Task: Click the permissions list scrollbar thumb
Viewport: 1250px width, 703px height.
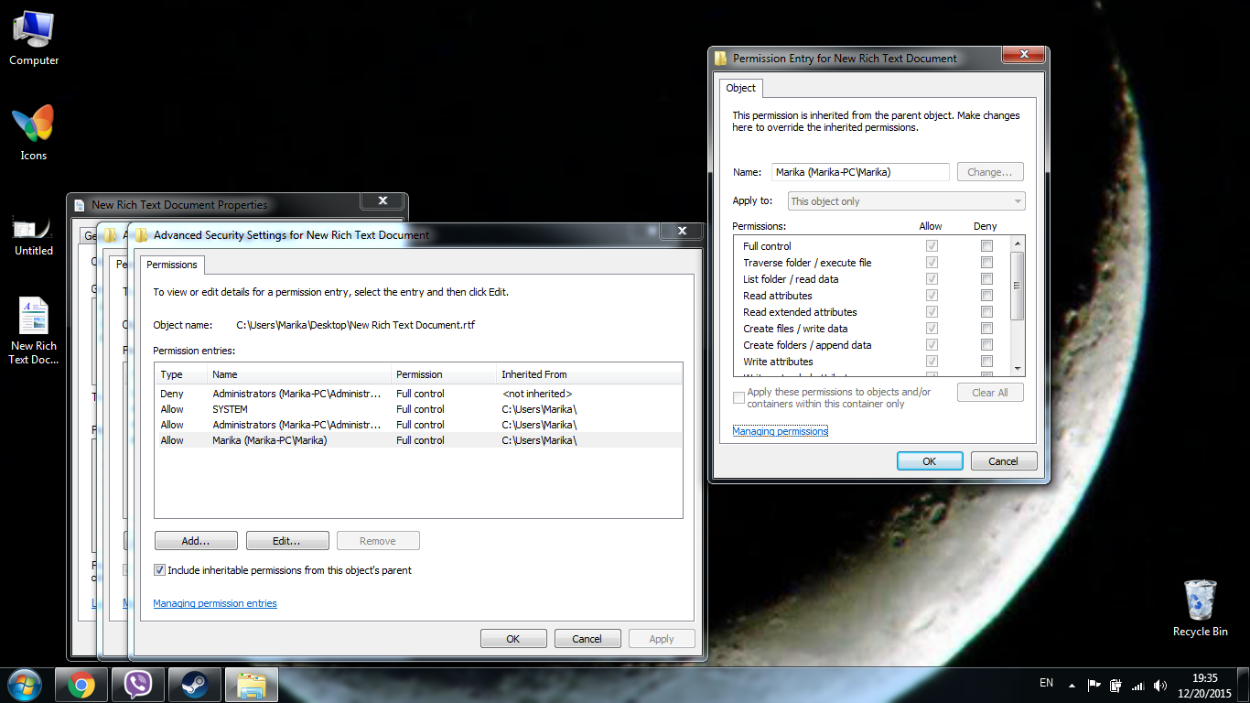Action: coord(1017,286)
